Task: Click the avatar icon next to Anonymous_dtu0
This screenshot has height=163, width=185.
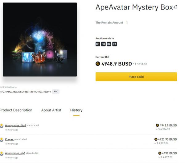Action: [x=2, y=125]
